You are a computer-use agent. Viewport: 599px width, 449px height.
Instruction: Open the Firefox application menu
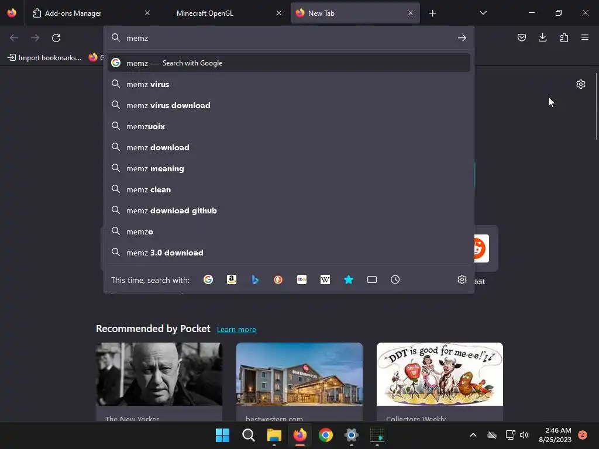(x=585, y=37)
